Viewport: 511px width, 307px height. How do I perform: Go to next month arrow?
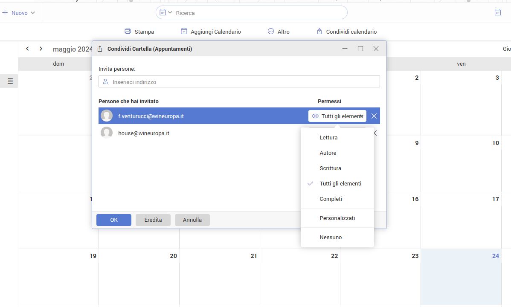[x=41, y=49]
